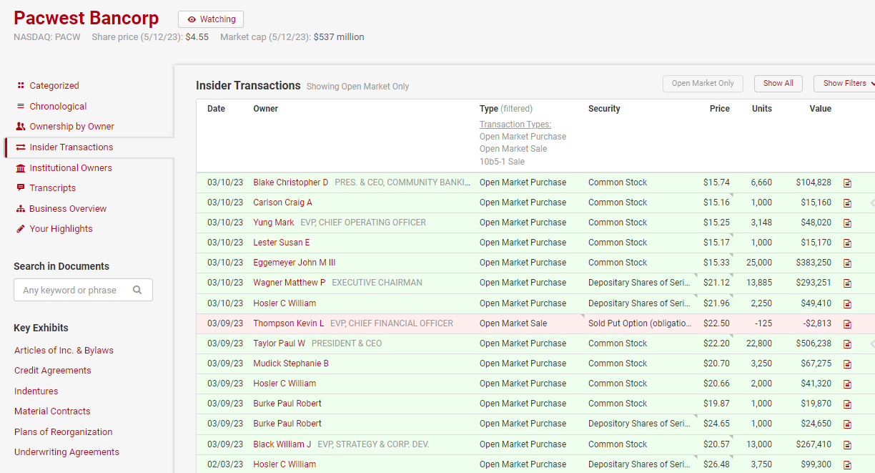
Task: Open owner Carlson Craig A
Action: (282, 203)
